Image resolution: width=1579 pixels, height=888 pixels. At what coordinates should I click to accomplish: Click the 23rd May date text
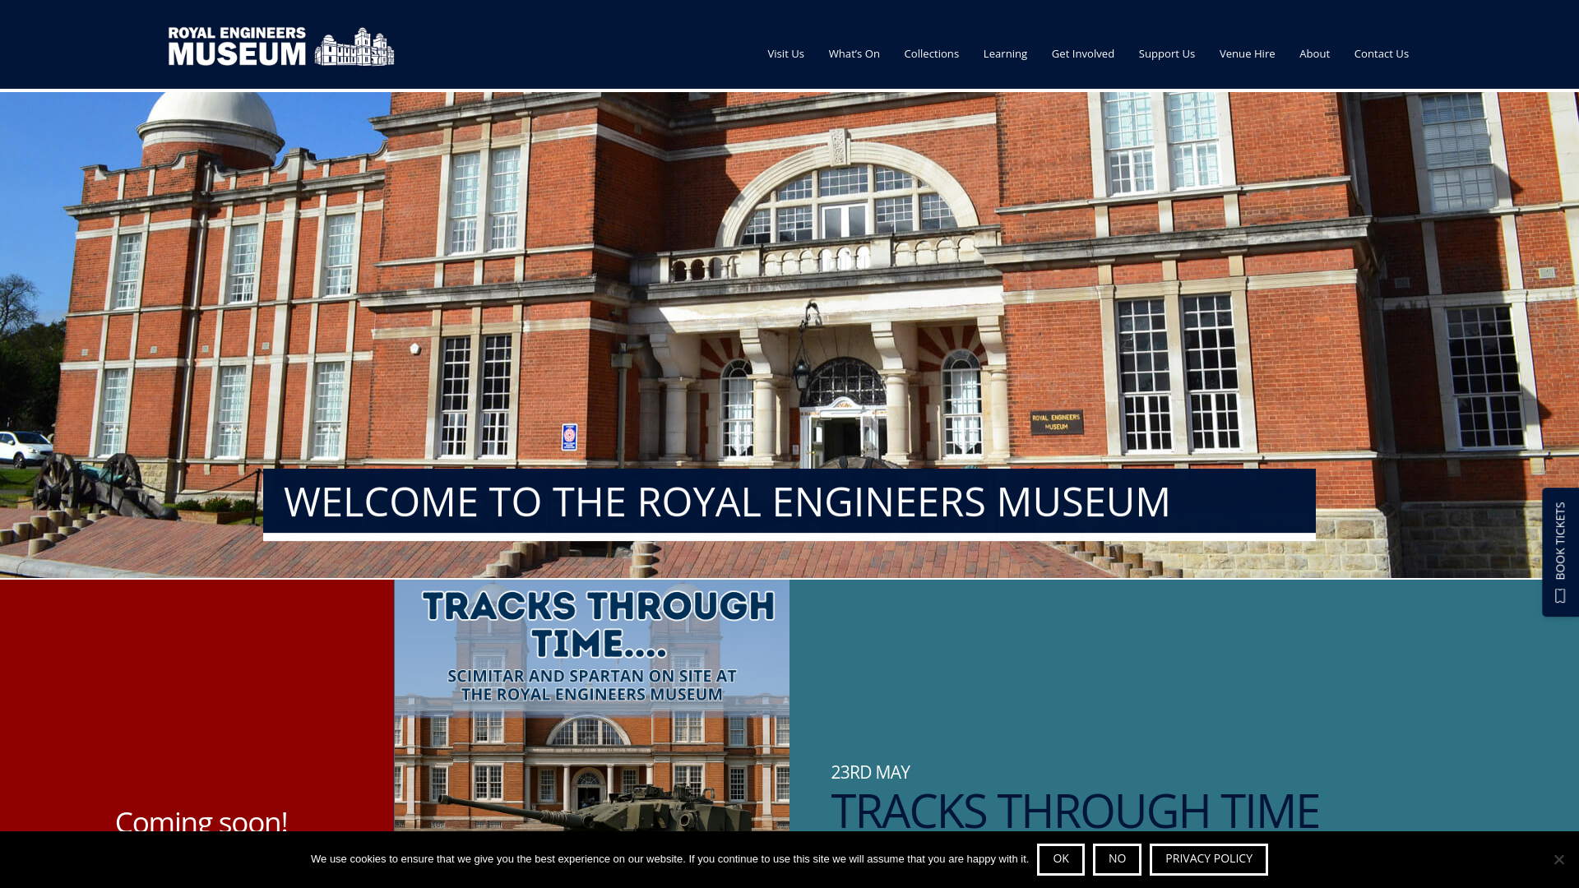point(870,772)
